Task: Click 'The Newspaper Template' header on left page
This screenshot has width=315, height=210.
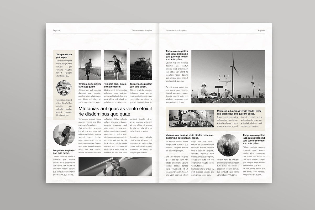Action: (x=142, y=30)
